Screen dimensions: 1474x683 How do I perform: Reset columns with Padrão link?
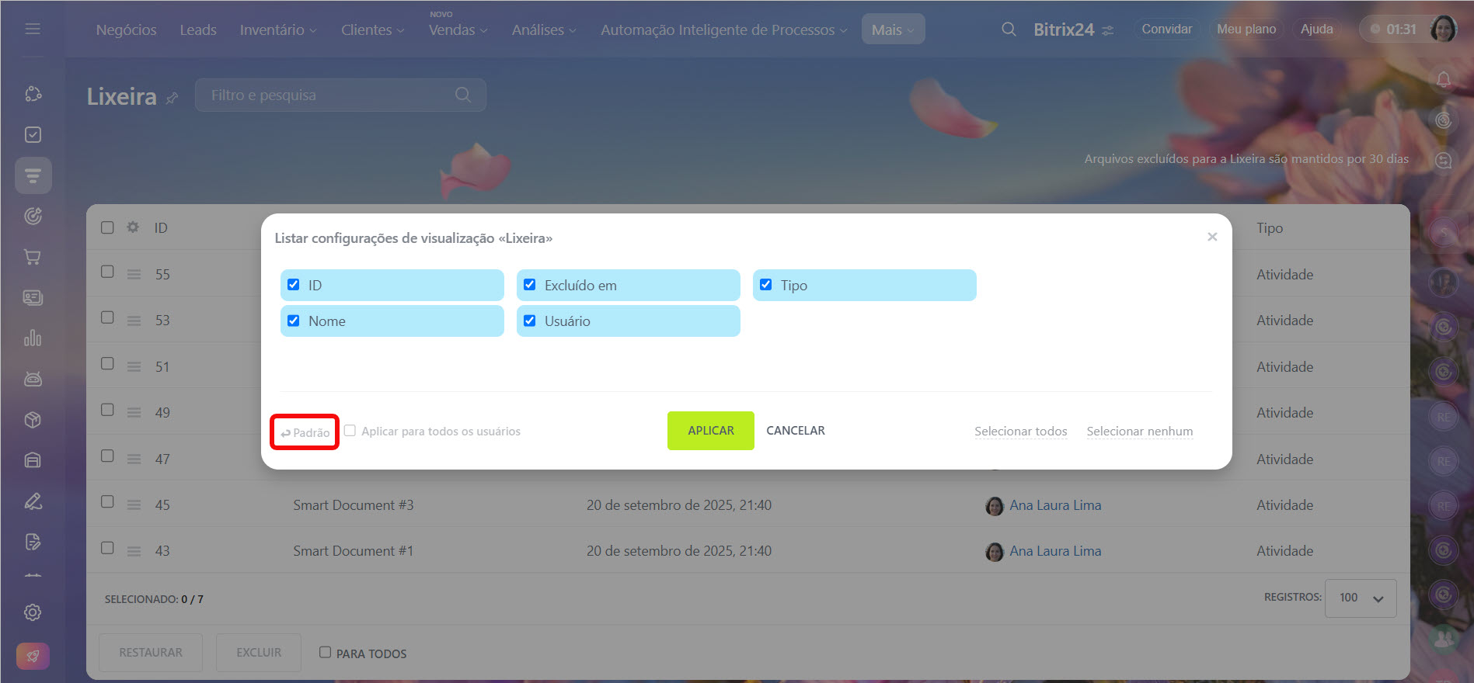[305, 432]
